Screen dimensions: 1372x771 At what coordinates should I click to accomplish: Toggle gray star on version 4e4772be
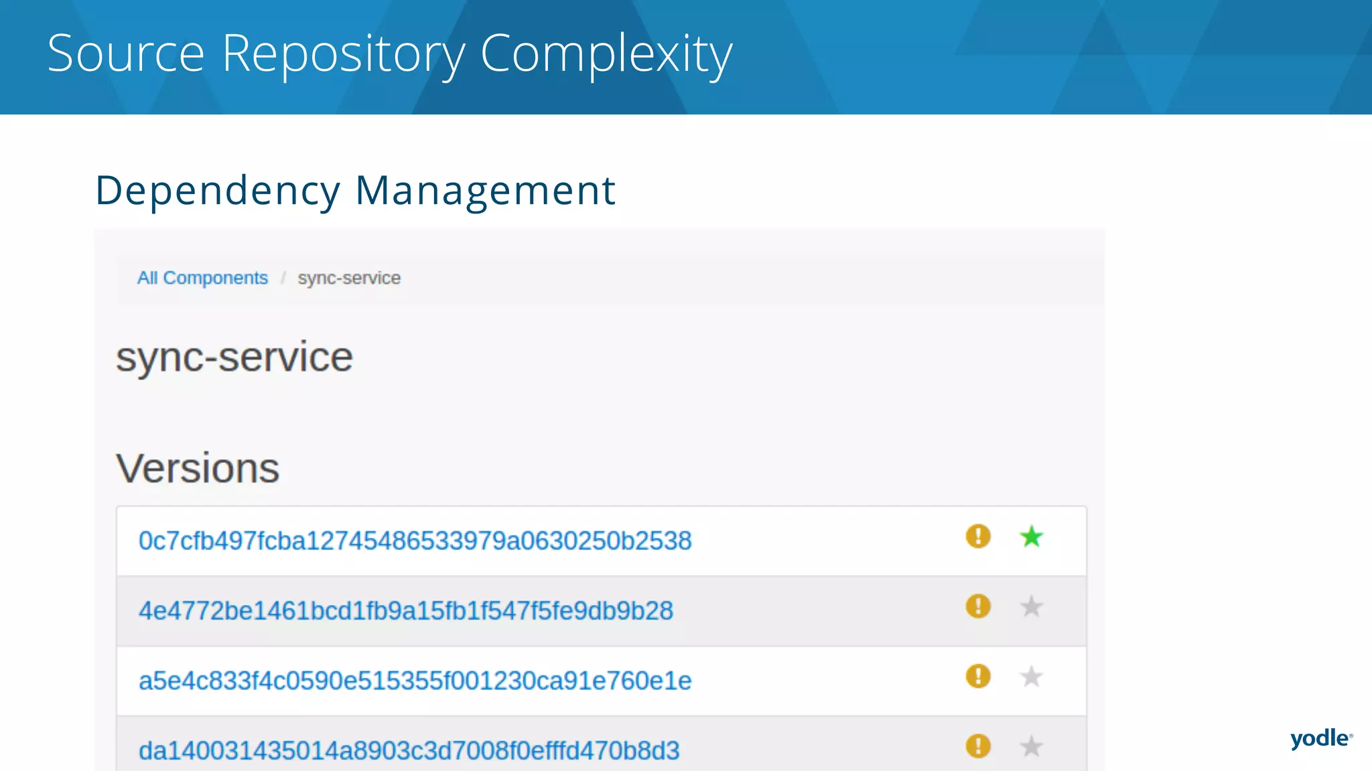pyautogui.click(x=1032, y=606)
